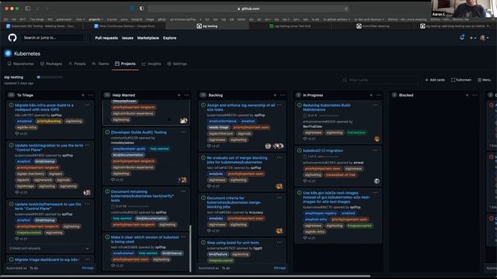The image size is (497, 279).
Task: Open the Settings tab
Action: point(177,64)
